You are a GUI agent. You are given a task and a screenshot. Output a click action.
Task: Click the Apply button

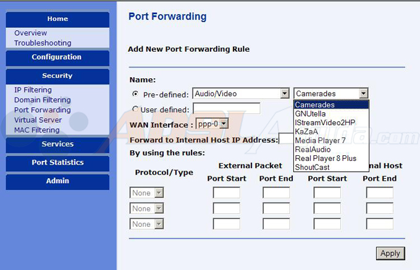[390, 253]
